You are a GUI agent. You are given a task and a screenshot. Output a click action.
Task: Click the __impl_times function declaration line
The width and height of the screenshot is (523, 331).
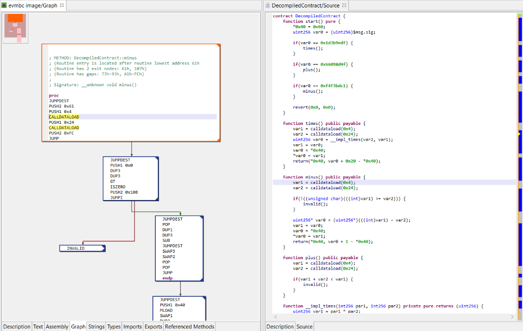(383, 306)
